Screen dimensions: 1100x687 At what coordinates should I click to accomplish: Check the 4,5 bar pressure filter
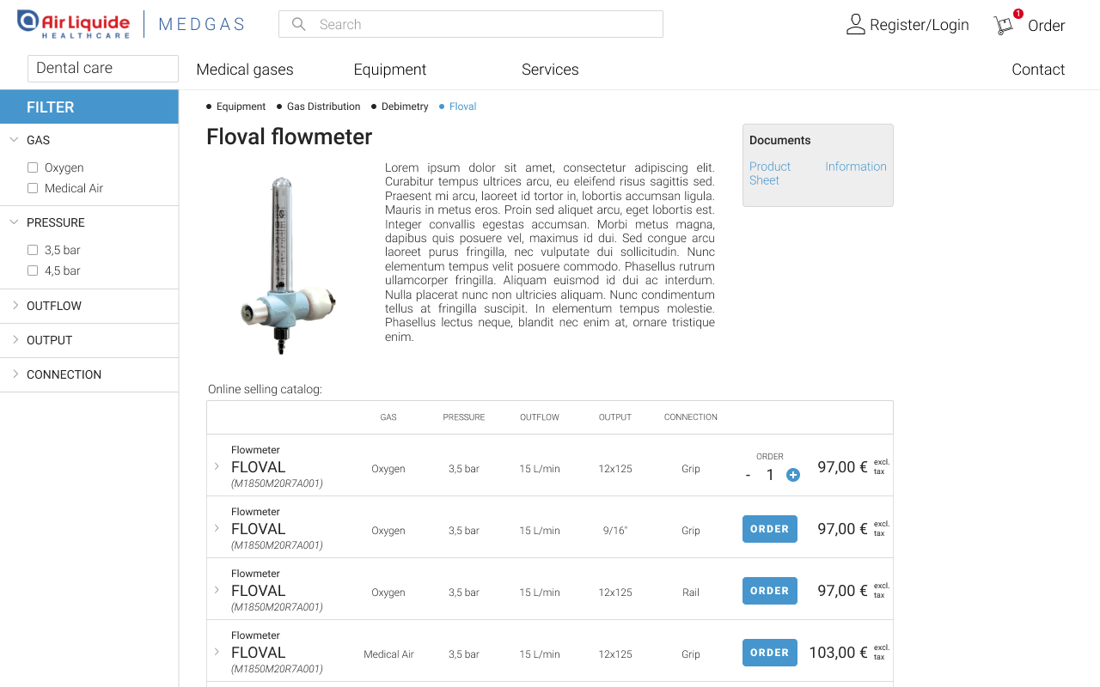point(33,271)
